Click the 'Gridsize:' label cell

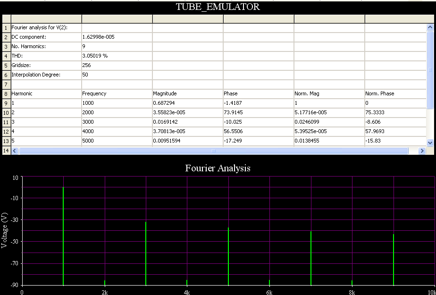(x=46, y=65)
